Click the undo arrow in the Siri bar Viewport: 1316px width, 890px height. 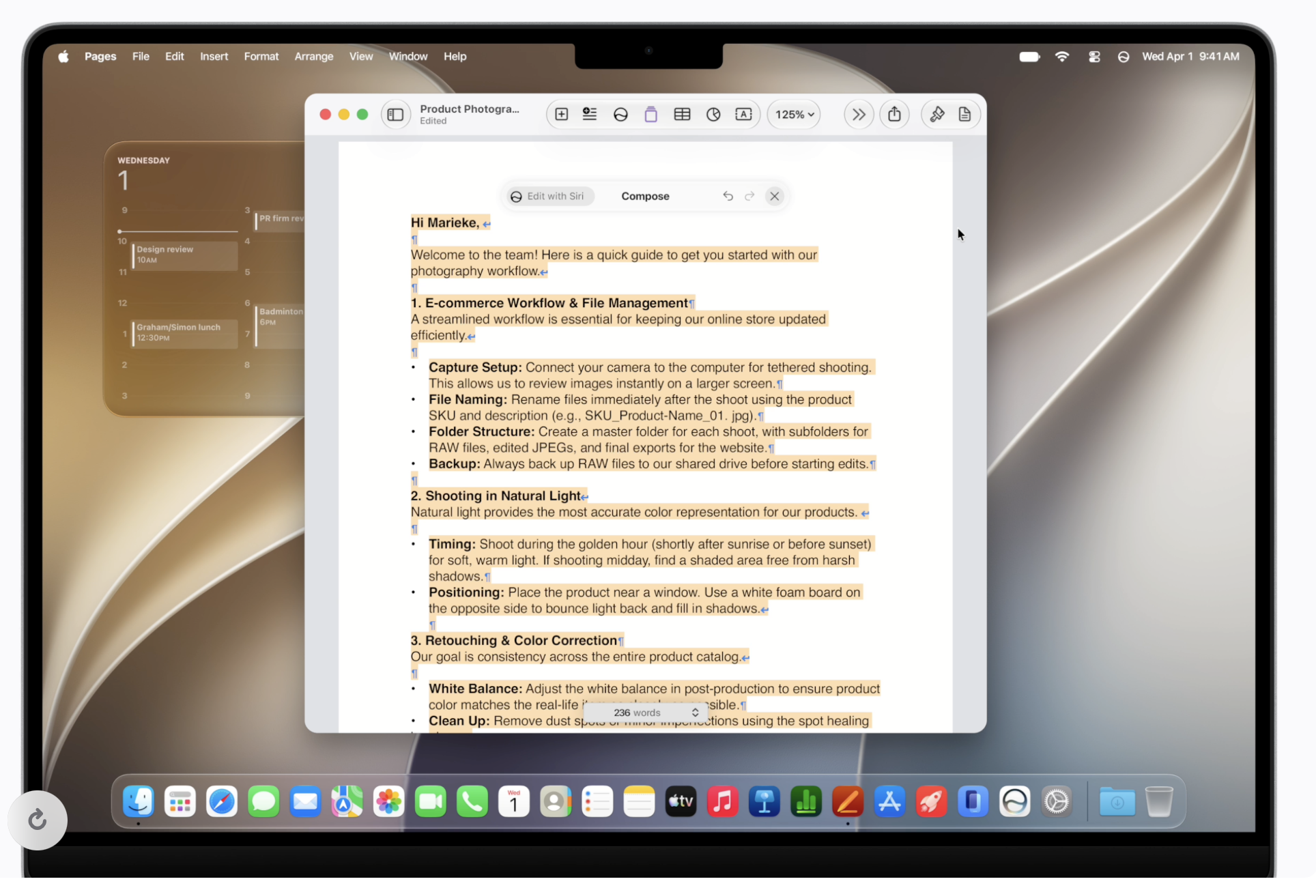click(x=728, y=197)
